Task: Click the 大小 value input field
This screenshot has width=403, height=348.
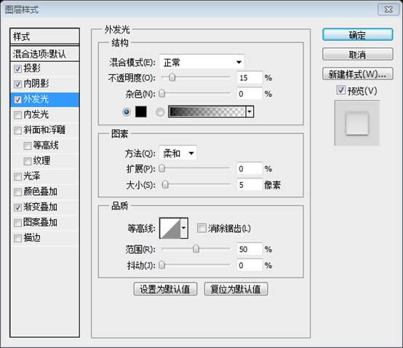Action: (x=250, y=185)
